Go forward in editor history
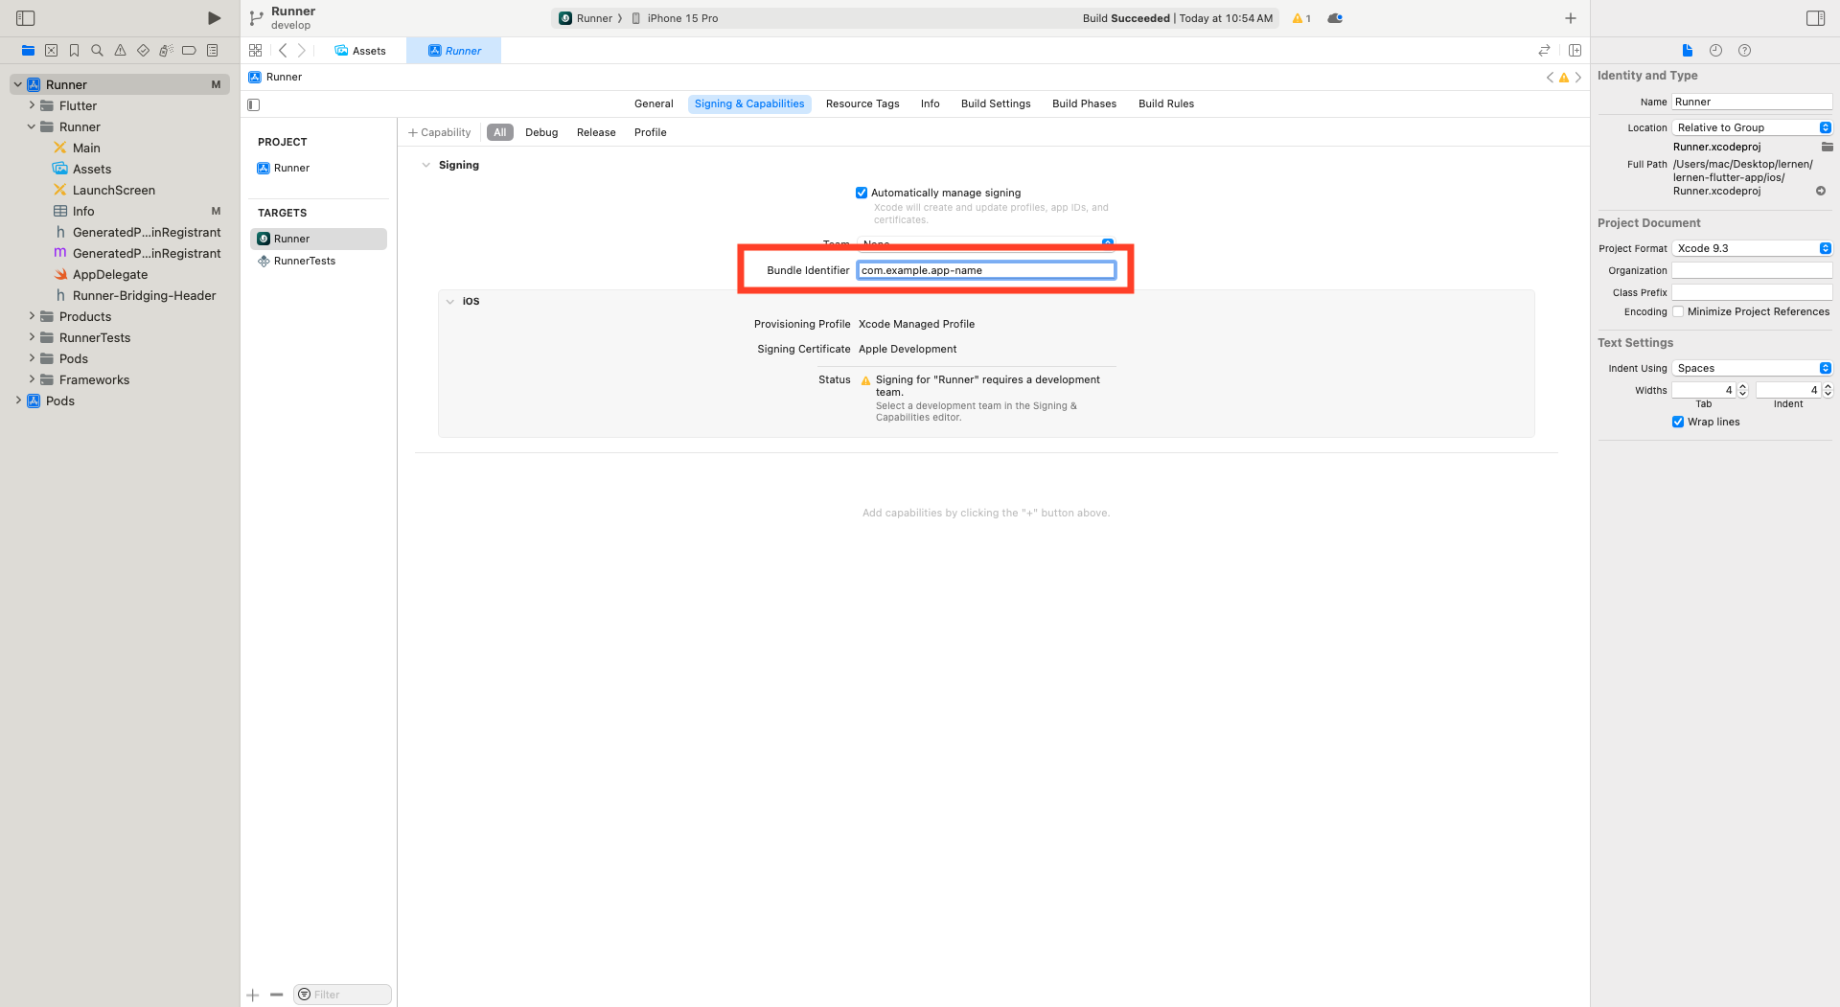1840x1007 pixels. tap(302, 51)
